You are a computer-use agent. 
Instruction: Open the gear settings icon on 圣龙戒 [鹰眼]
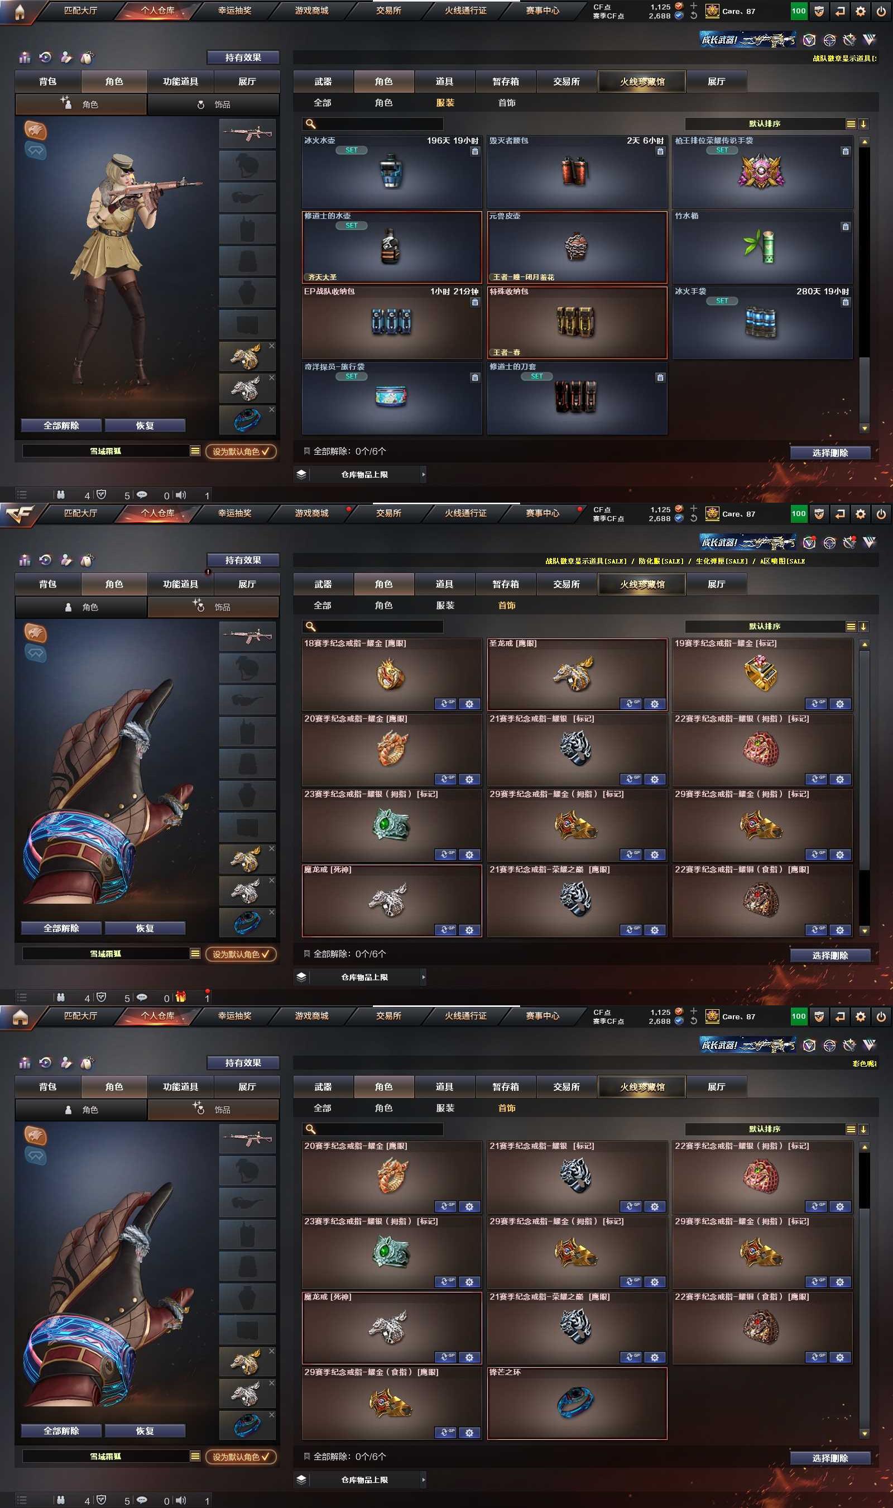655,703
